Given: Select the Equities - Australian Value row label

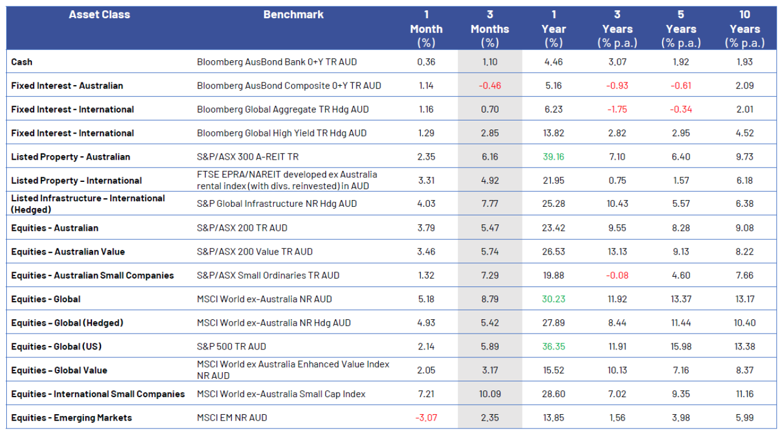Looking at the screenshot, I should (68, 252).
